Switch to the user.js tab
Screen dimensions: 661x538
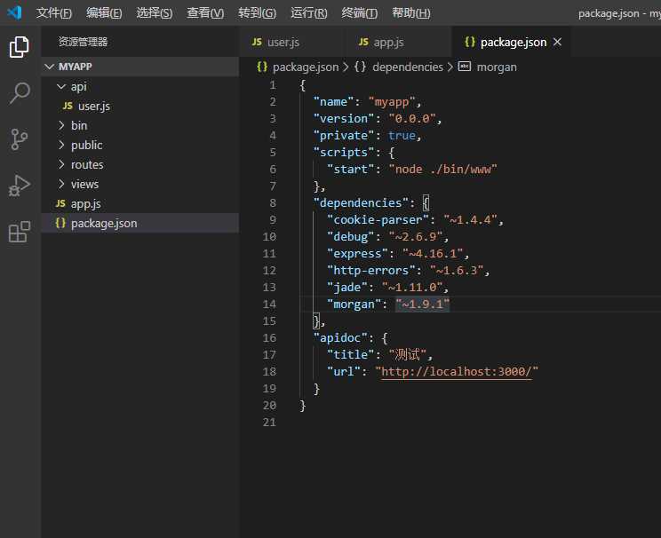[x=291, y=42]
